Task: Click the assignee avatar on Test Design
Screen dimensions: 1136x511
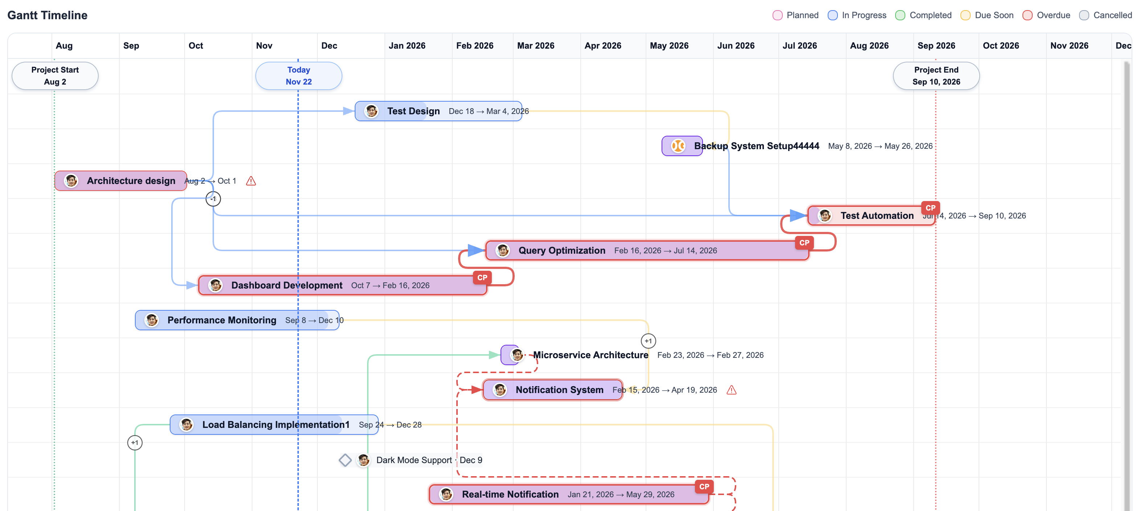Action: [372, 111]
